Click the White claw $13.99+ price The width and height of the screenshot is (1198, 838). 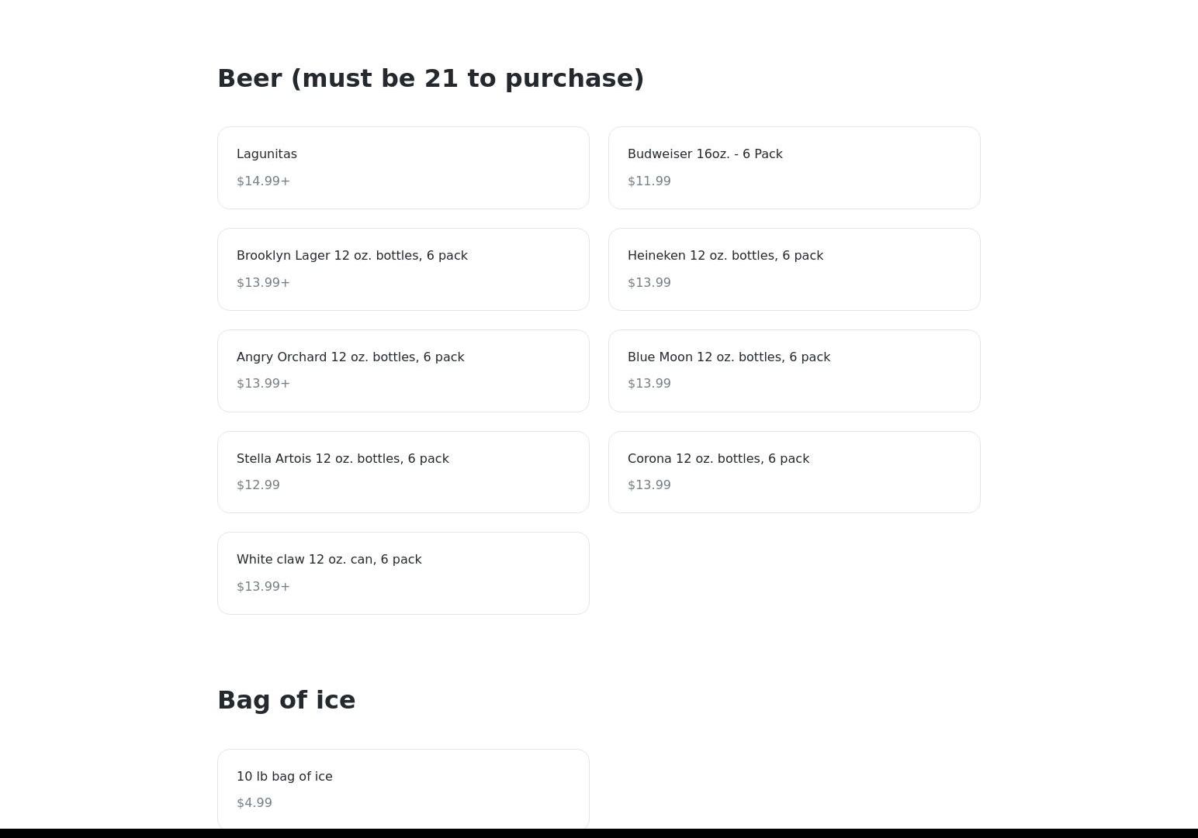[x=263, y=587]
